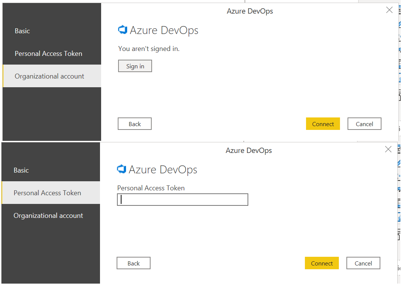Select the Personal Access Token tab in the lower dialog
Image resolution: width=403 pixels, height=287 pixels.
pyautogui.click(x=47, y=193)
